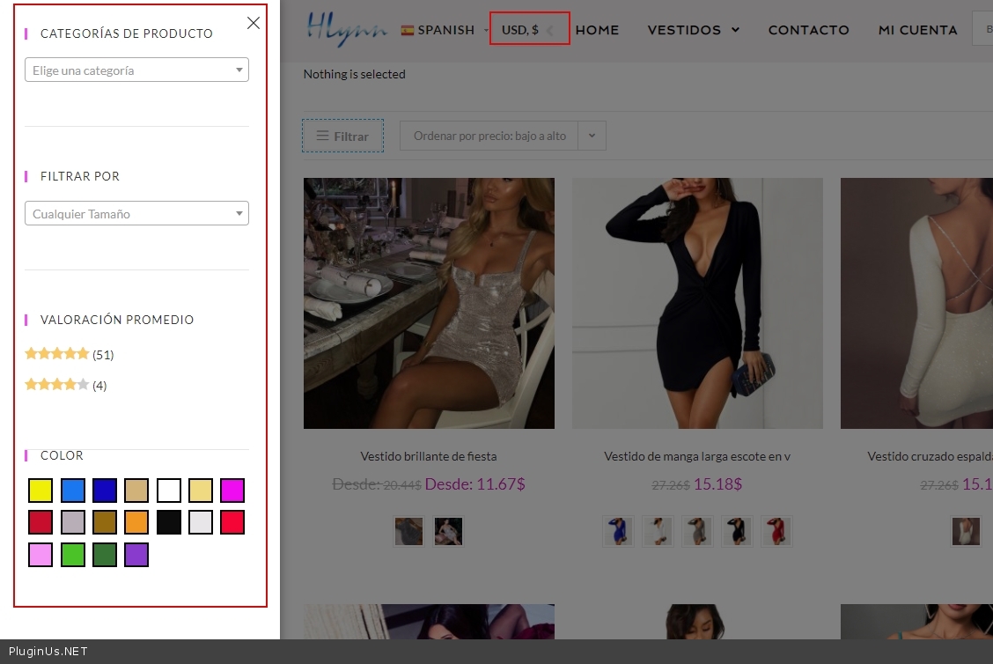The height and width of the screenshot is (664, 993).
Task: Filter by four-star rating
Action: (58, 385)
